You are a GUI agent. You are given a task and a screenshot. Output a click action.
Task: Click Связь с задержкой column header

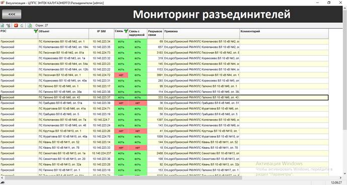coord(137,33)
